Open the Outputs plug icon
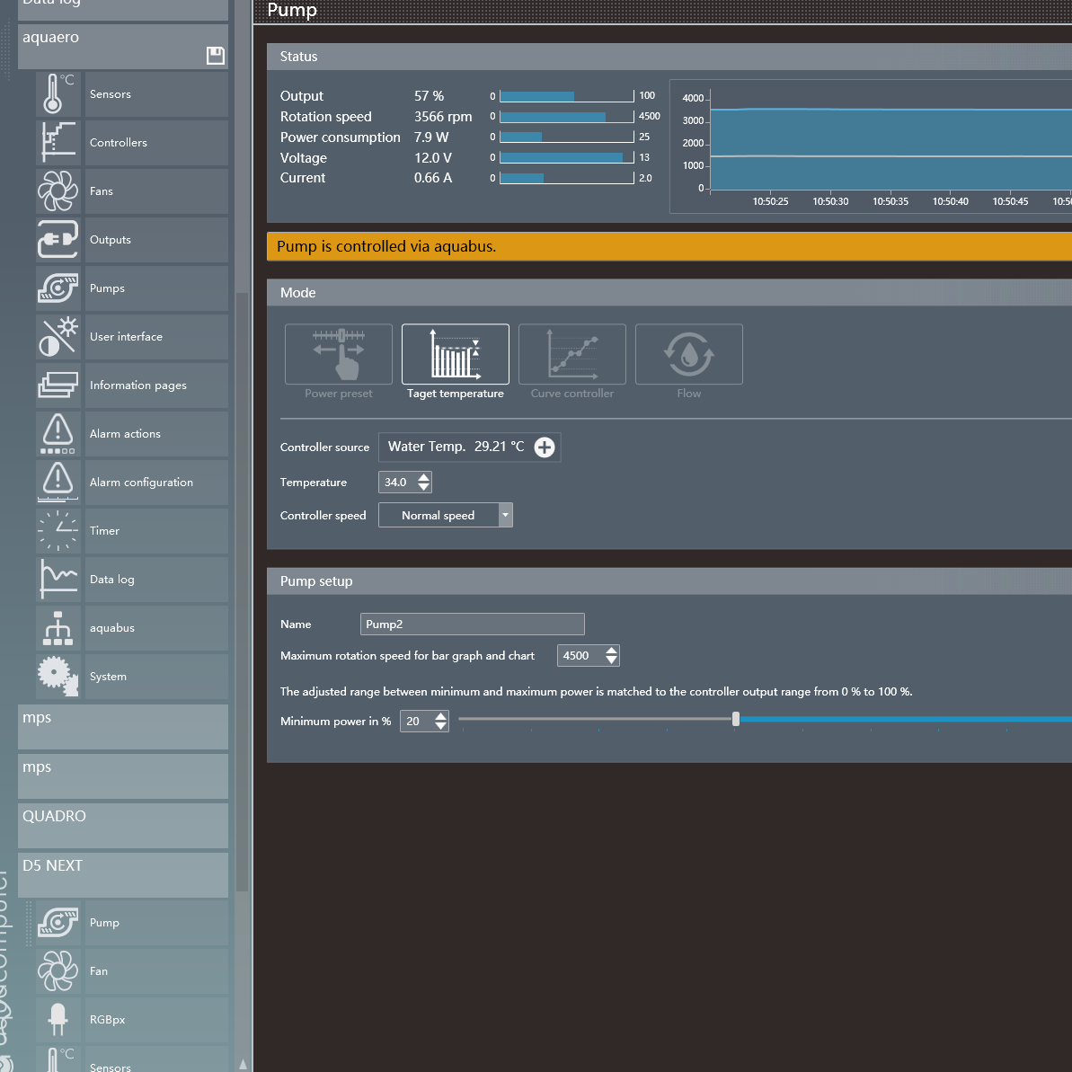1072x1072 pixels. click(58, 240)
